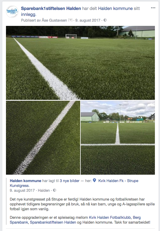Open the Sparebankstiftelsen Halden mention link

(x=53, y=222)
